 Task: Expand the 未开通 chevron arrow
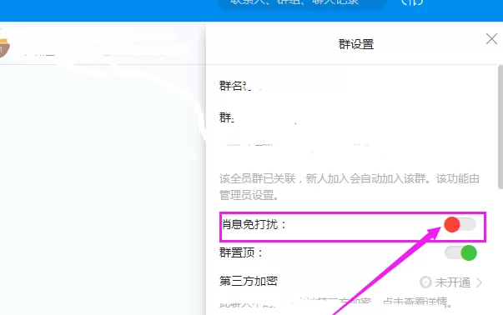pos(480,282)
